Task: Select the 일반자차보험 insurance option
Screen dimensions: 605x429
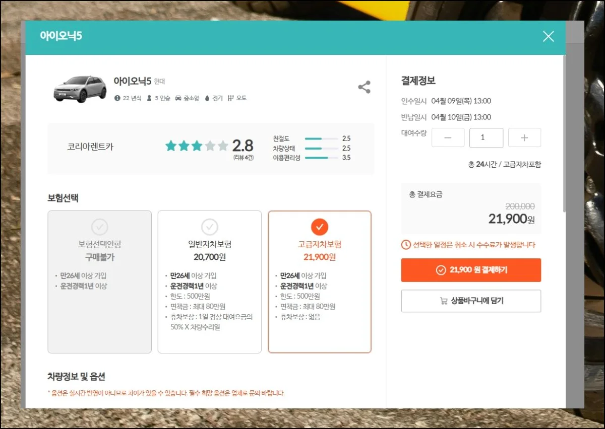Action: pos(210,282)
